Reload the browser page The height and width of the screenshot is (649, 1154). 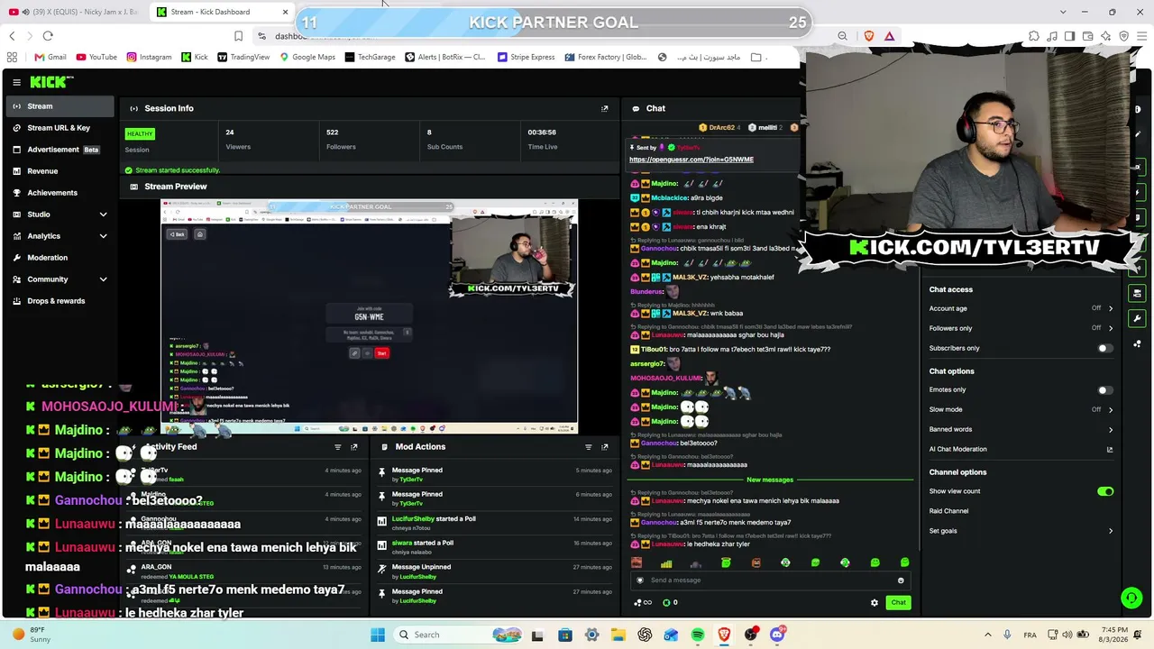pyautogui.click(x=48, y=36)
